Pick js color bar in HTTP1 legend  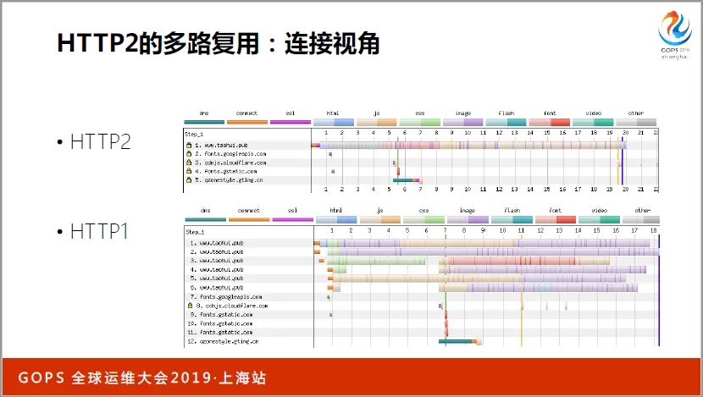(380, 219)
